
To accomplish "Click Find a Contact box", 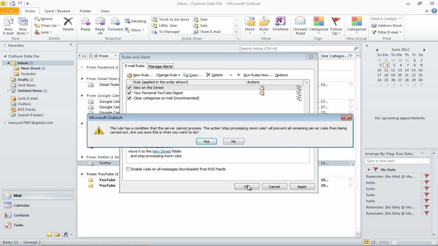I will coord(386,19).
